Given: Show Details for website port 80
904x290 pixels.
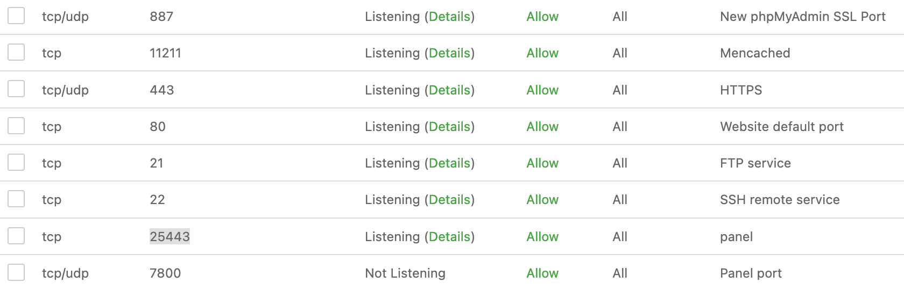Looking at the screenshot, I should coord(449,127).
